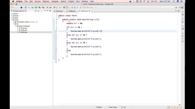
Task: Click the Smart Insert status entry
Action: (113, 107)
